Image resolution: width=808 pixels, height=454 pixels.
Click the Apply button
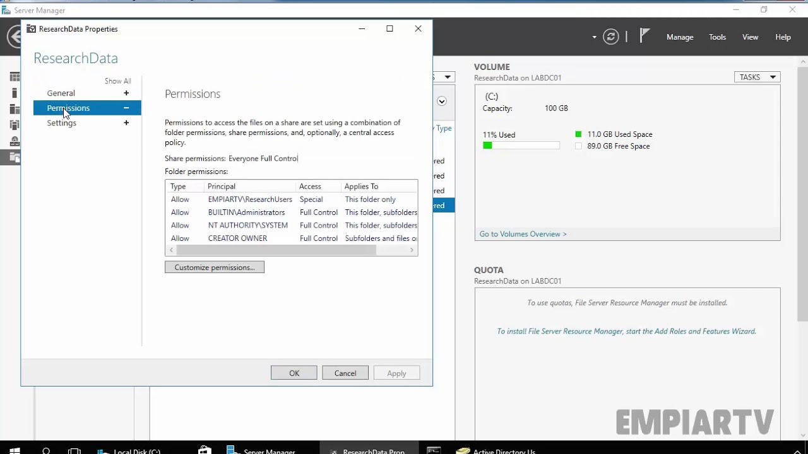(x=396, y=373)
